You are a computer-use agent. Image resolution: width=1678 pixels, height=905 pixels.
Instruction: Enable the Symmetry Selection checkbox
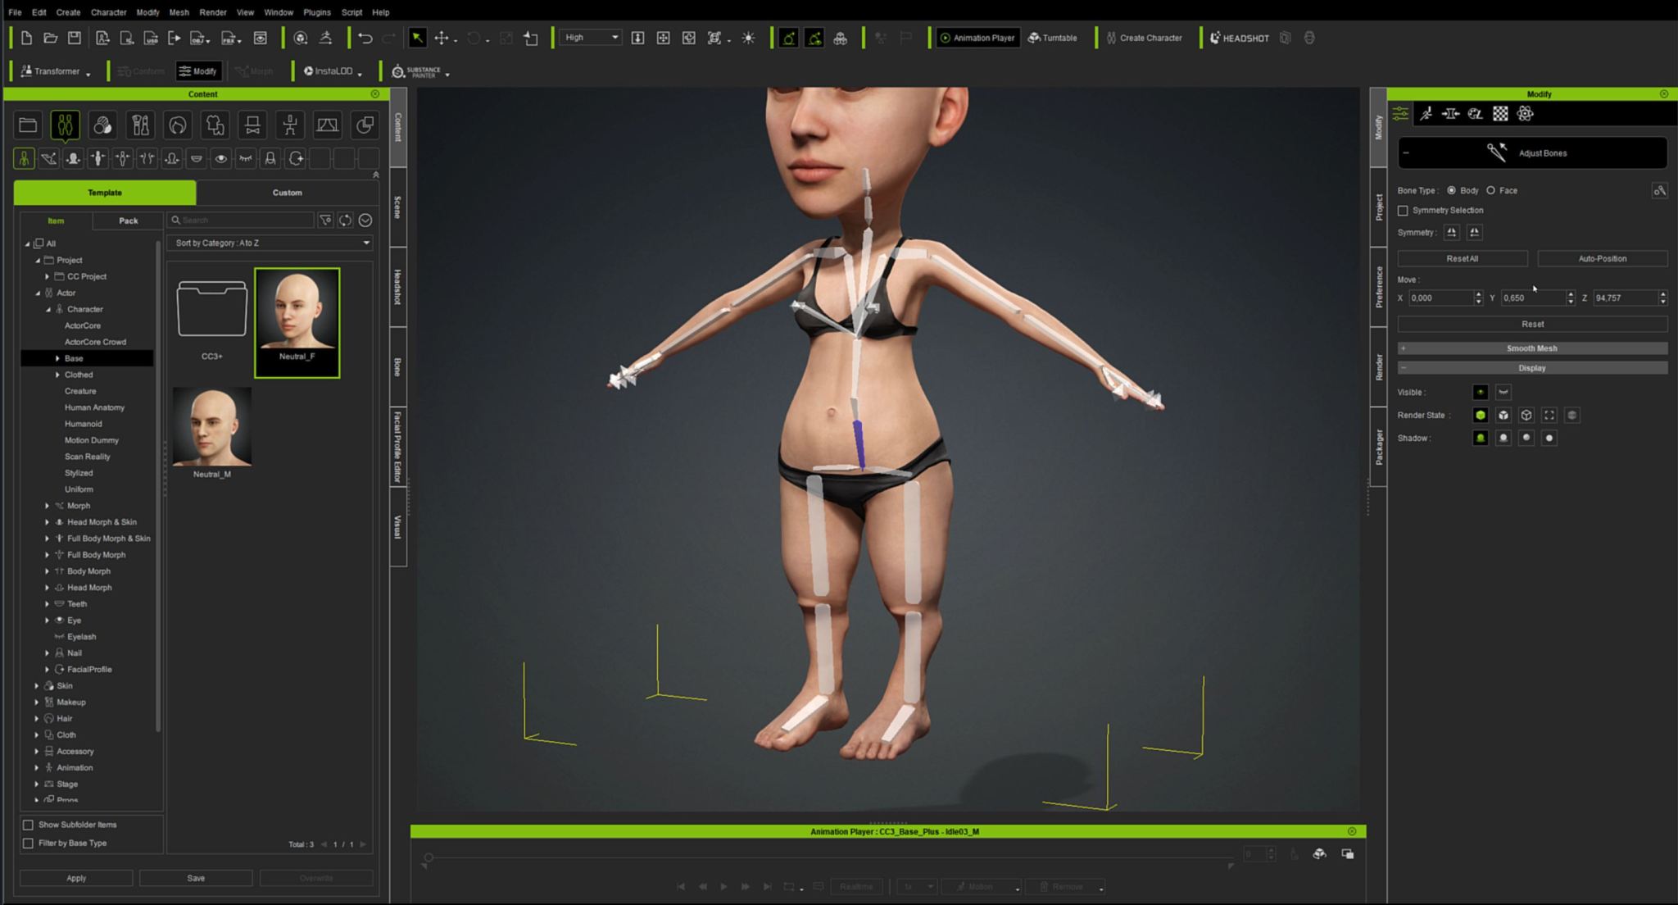pos(1403,211)
